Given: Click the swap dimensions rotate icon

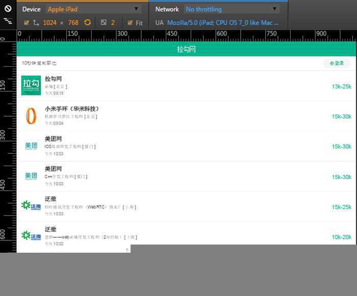Looking at the screenshot, I should (x=87, y=22).
